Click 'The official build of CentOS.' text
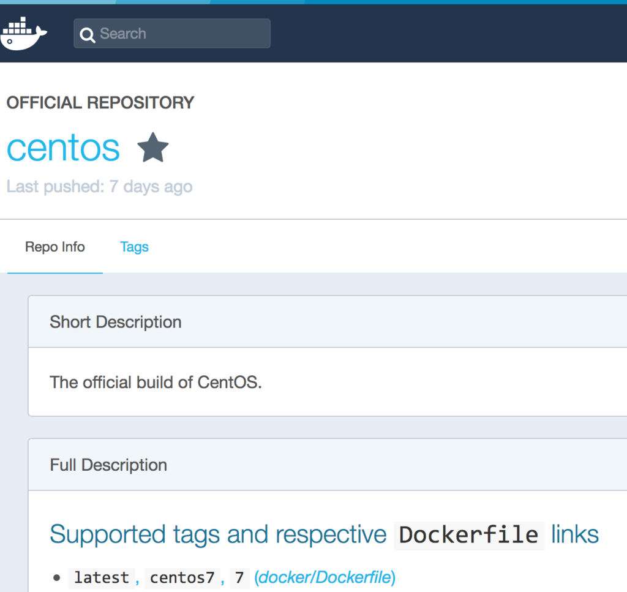 click(156, 383)
